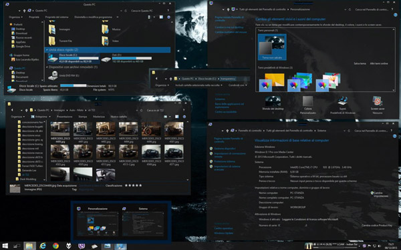Image resolution: width=401 pixels, height=250 pixels.
Task: Click Windows Update link in Sistema
Action: [x=223, y=233]
